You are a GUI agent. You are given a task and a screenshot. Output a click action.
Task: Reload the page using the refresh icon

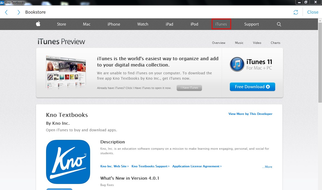coord(296,12)
